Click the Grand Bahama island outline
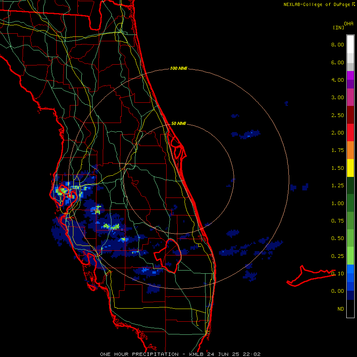Viewport: 357px width, 357px height. pos(311,276)
